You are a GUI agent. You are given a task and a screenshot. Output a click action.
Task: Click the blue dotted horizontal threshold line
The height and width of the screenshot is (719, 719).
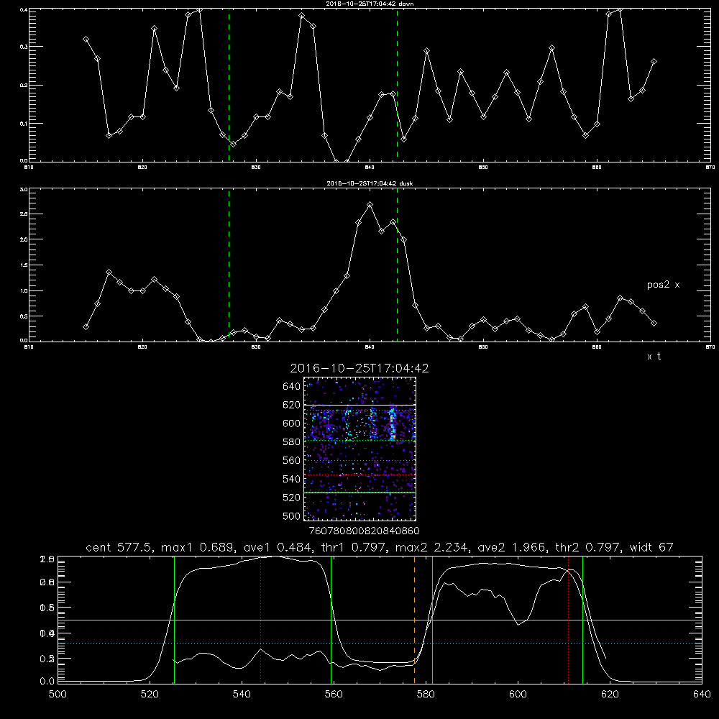(380, 644)
